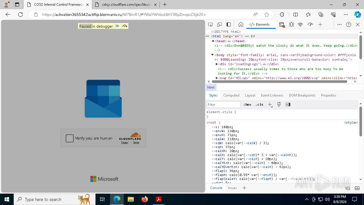Add new style rule plus icon
Viewport: 364px width, 205px height.
coord(270,104)
